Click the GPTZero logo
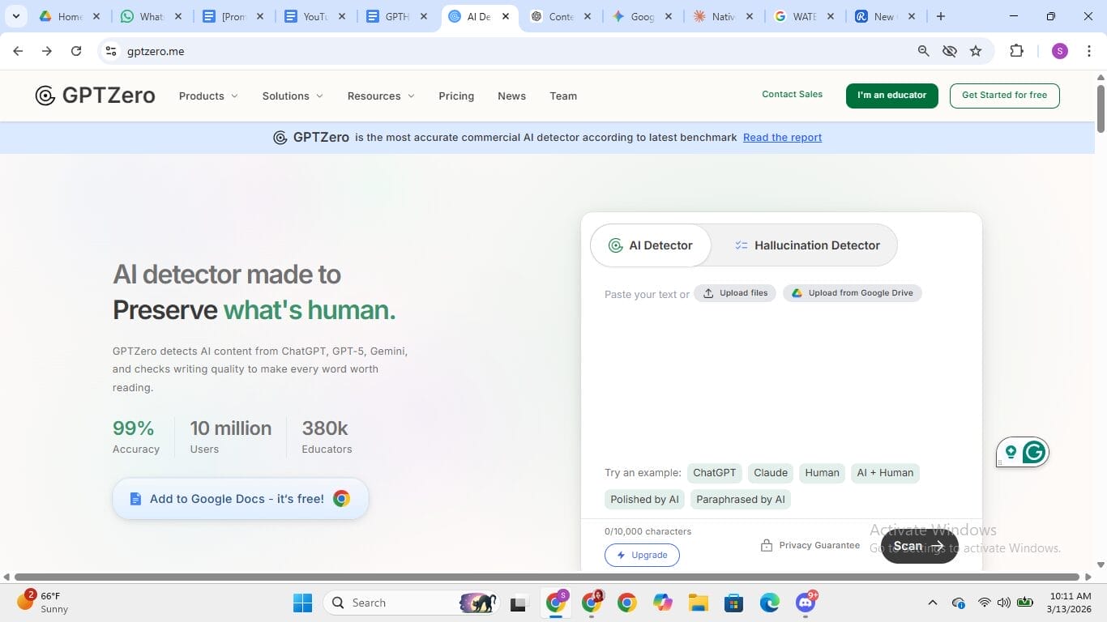Screen dimensions: 1107x622 [x=95, y=96]
